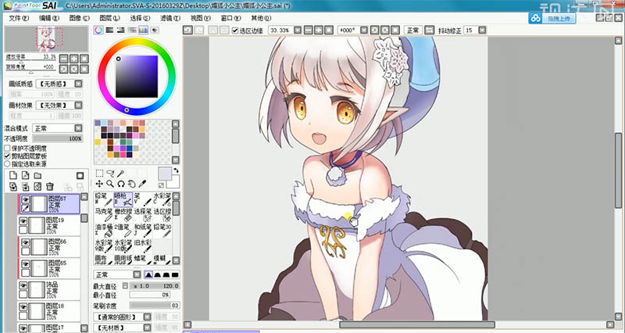This screenshot has height=333, width=625.
Task: Choose the 笔 pen brush
Action: 143,199
